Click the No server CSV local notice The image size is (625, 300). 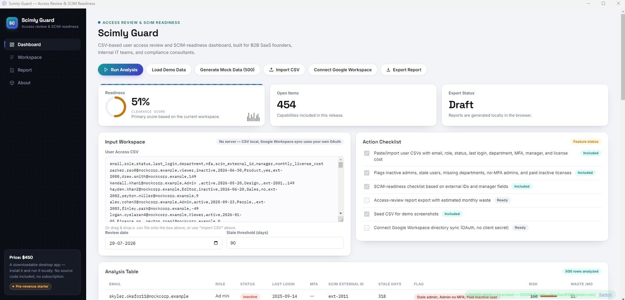[280, 142]
